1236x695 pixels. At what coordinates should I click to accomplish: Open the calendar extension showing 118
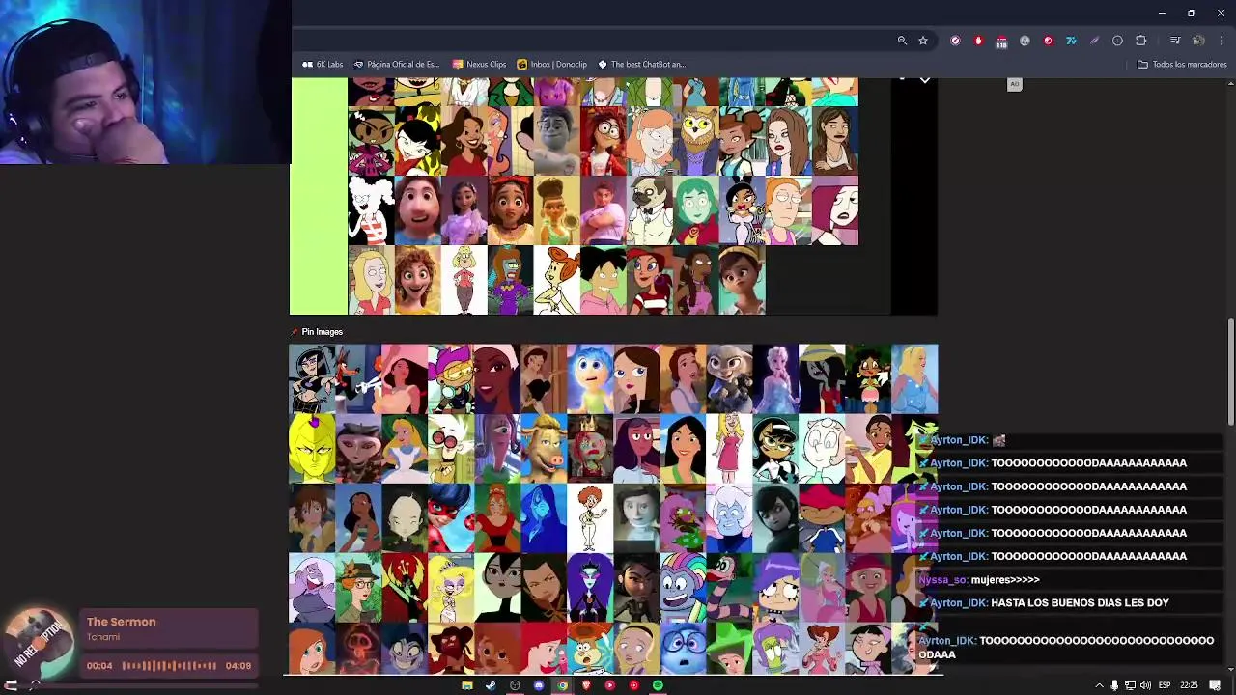[x=1001, y=41]
